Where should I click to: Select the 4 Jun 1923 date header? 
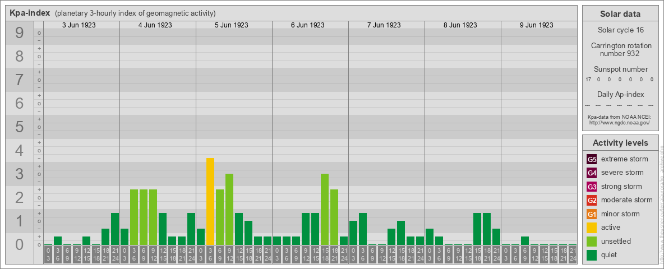coord(155,25)
